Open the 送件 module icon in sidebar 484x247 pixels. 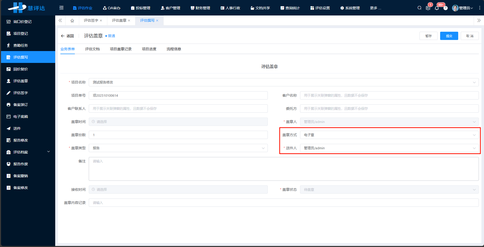pos(8,128)
